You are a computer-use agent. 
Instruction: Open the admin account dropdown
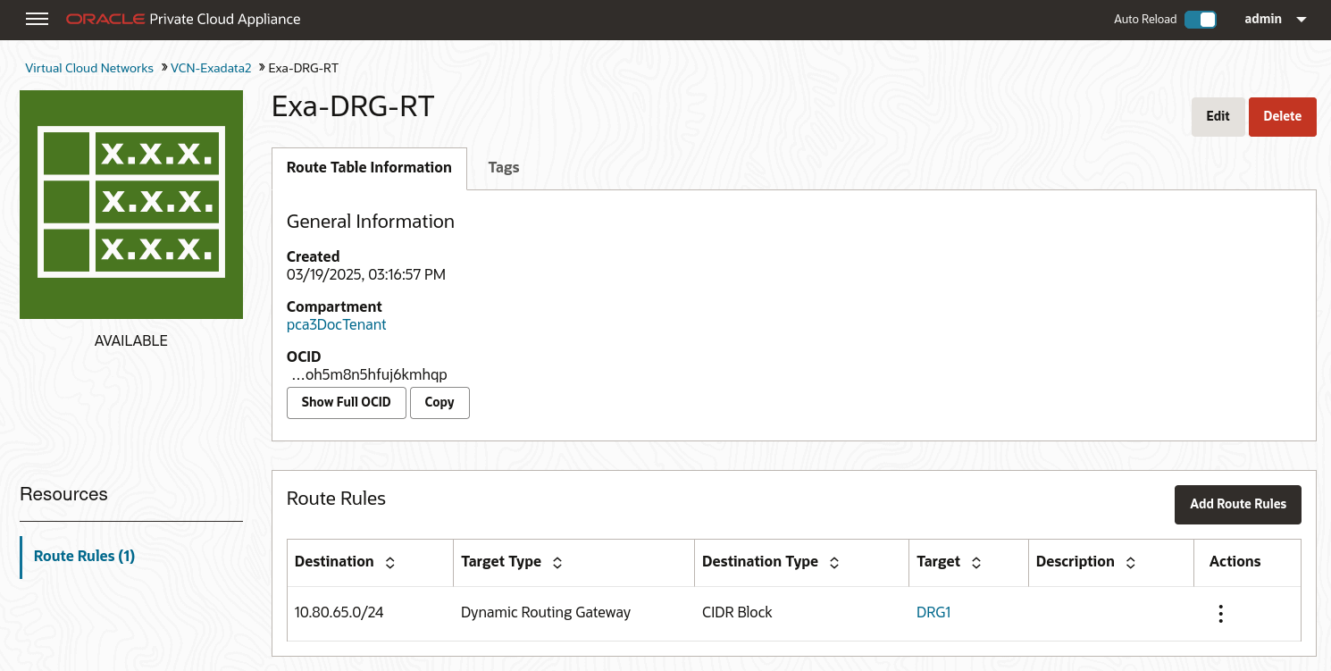click(x=1263, y=19)
